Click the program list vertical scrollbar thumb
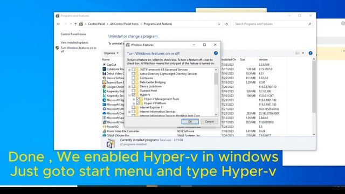This screenshot has height=194, width=345. [x=314, y=87]
